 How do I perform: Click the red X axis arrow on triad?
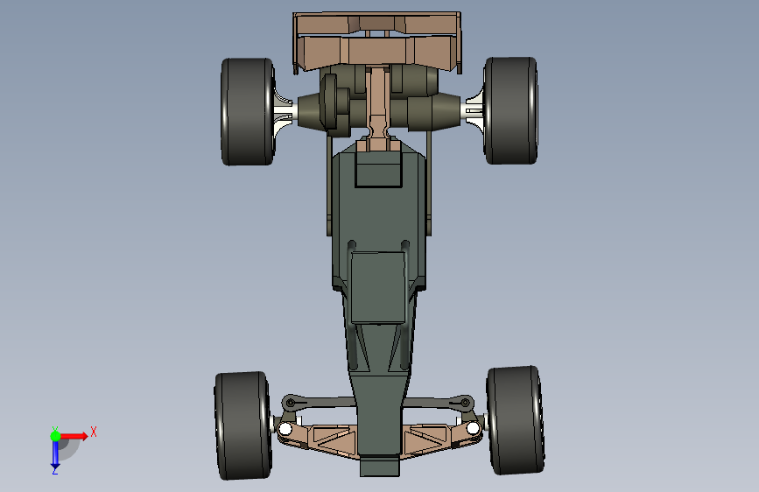tap(75, 436)
